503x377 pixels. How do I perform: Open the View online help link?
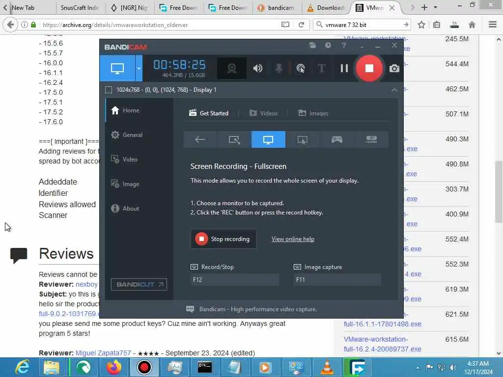click(x=293, y=239)
